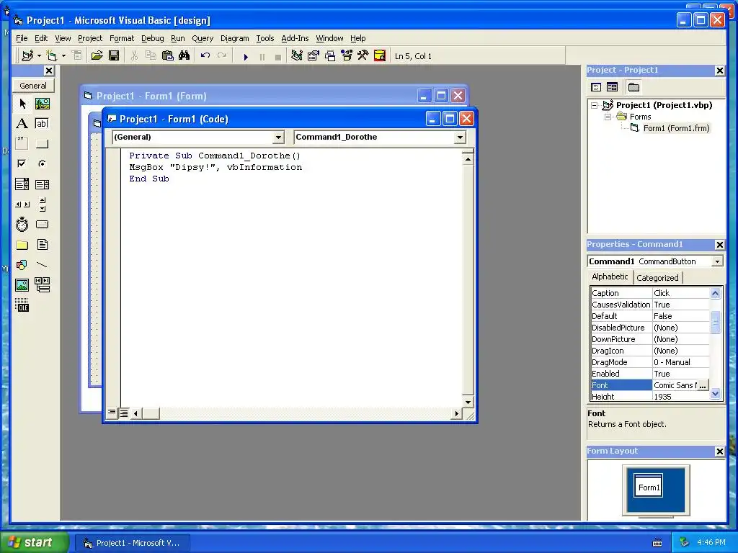Image resolution: width=738 pixels, height=553 pixels.
Task: Start the program with the blue Run arrow
Action: pyautogui.click(x=246, y=57)
